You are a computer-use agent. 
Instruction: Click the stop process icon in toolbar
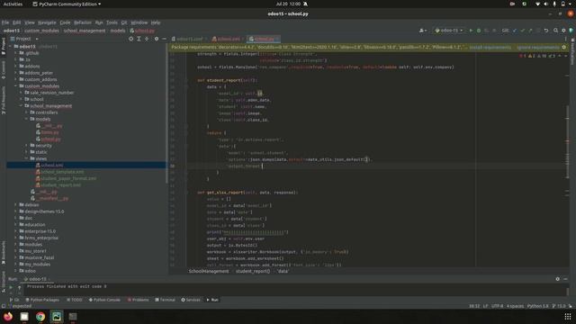(494, 31)
